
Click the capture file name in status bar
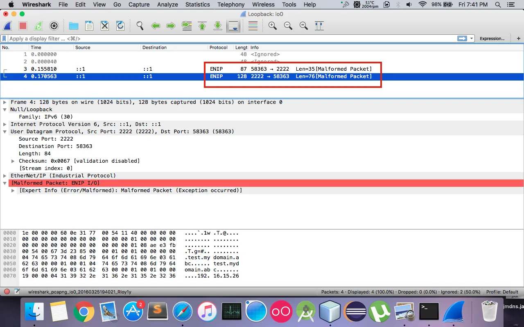79,292
